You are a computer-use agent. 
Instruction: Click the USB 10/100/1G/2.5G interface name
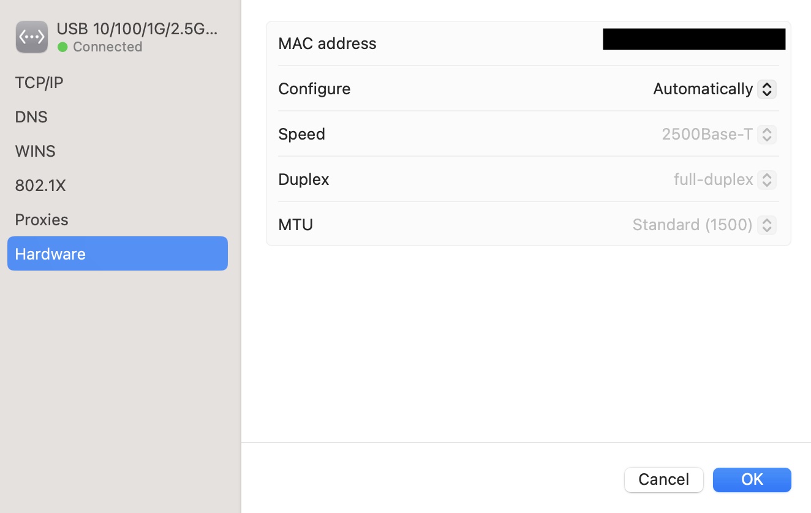tap(137, 29)
